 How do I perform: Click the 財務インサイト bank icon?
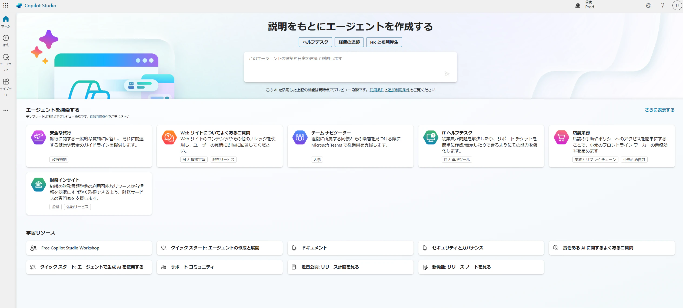click(38, 185)
